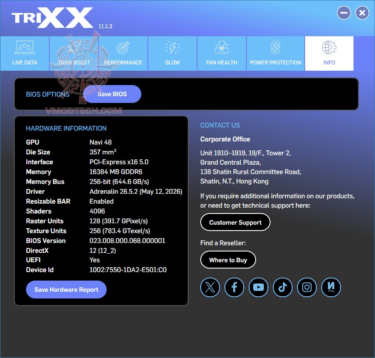The image size is (375, 358).
Task: Close the TRIXX window
Action: 362,13
